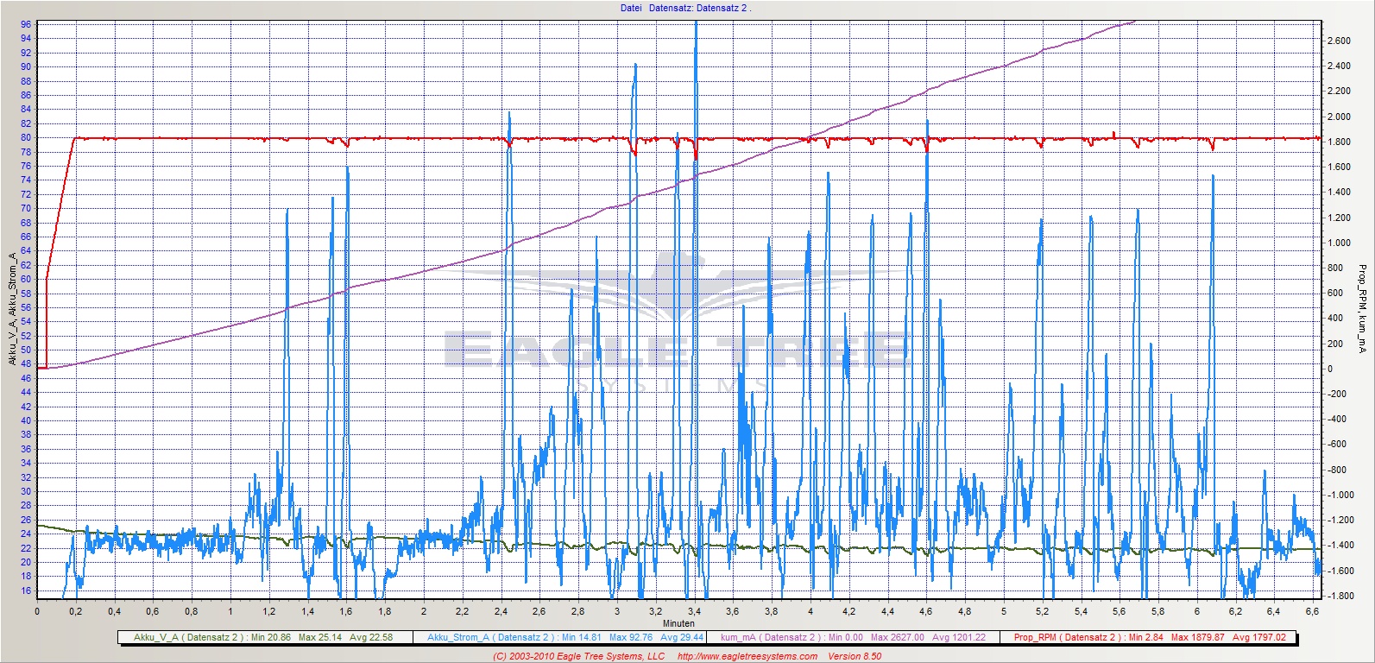Click the right axis tick label -1.800
Image resolution: width=1375 pixels, height=663 pixels.
(x=1339, y=596)
